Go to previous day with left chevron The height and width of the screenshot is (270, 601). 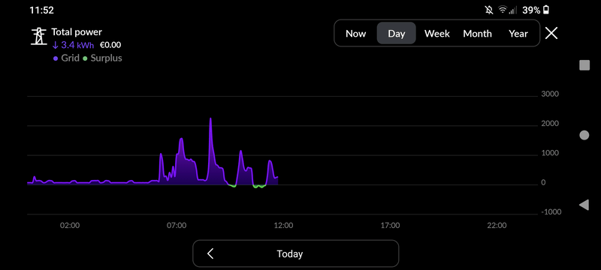pos(210,253)
